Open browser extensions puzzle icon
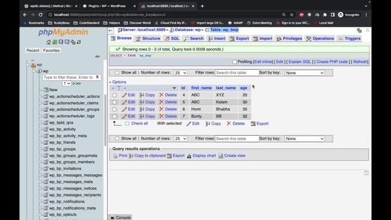 click(x=325, y=15)
